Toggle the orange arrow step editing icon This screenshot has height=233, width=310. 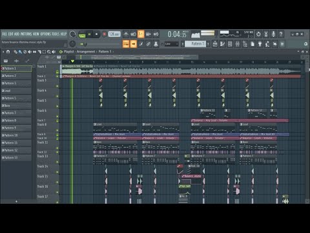coord(134,44)
